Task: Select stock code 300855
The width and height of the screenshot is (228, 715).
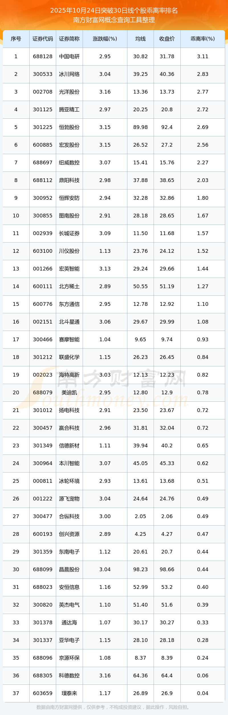Action: click(43, 216)
